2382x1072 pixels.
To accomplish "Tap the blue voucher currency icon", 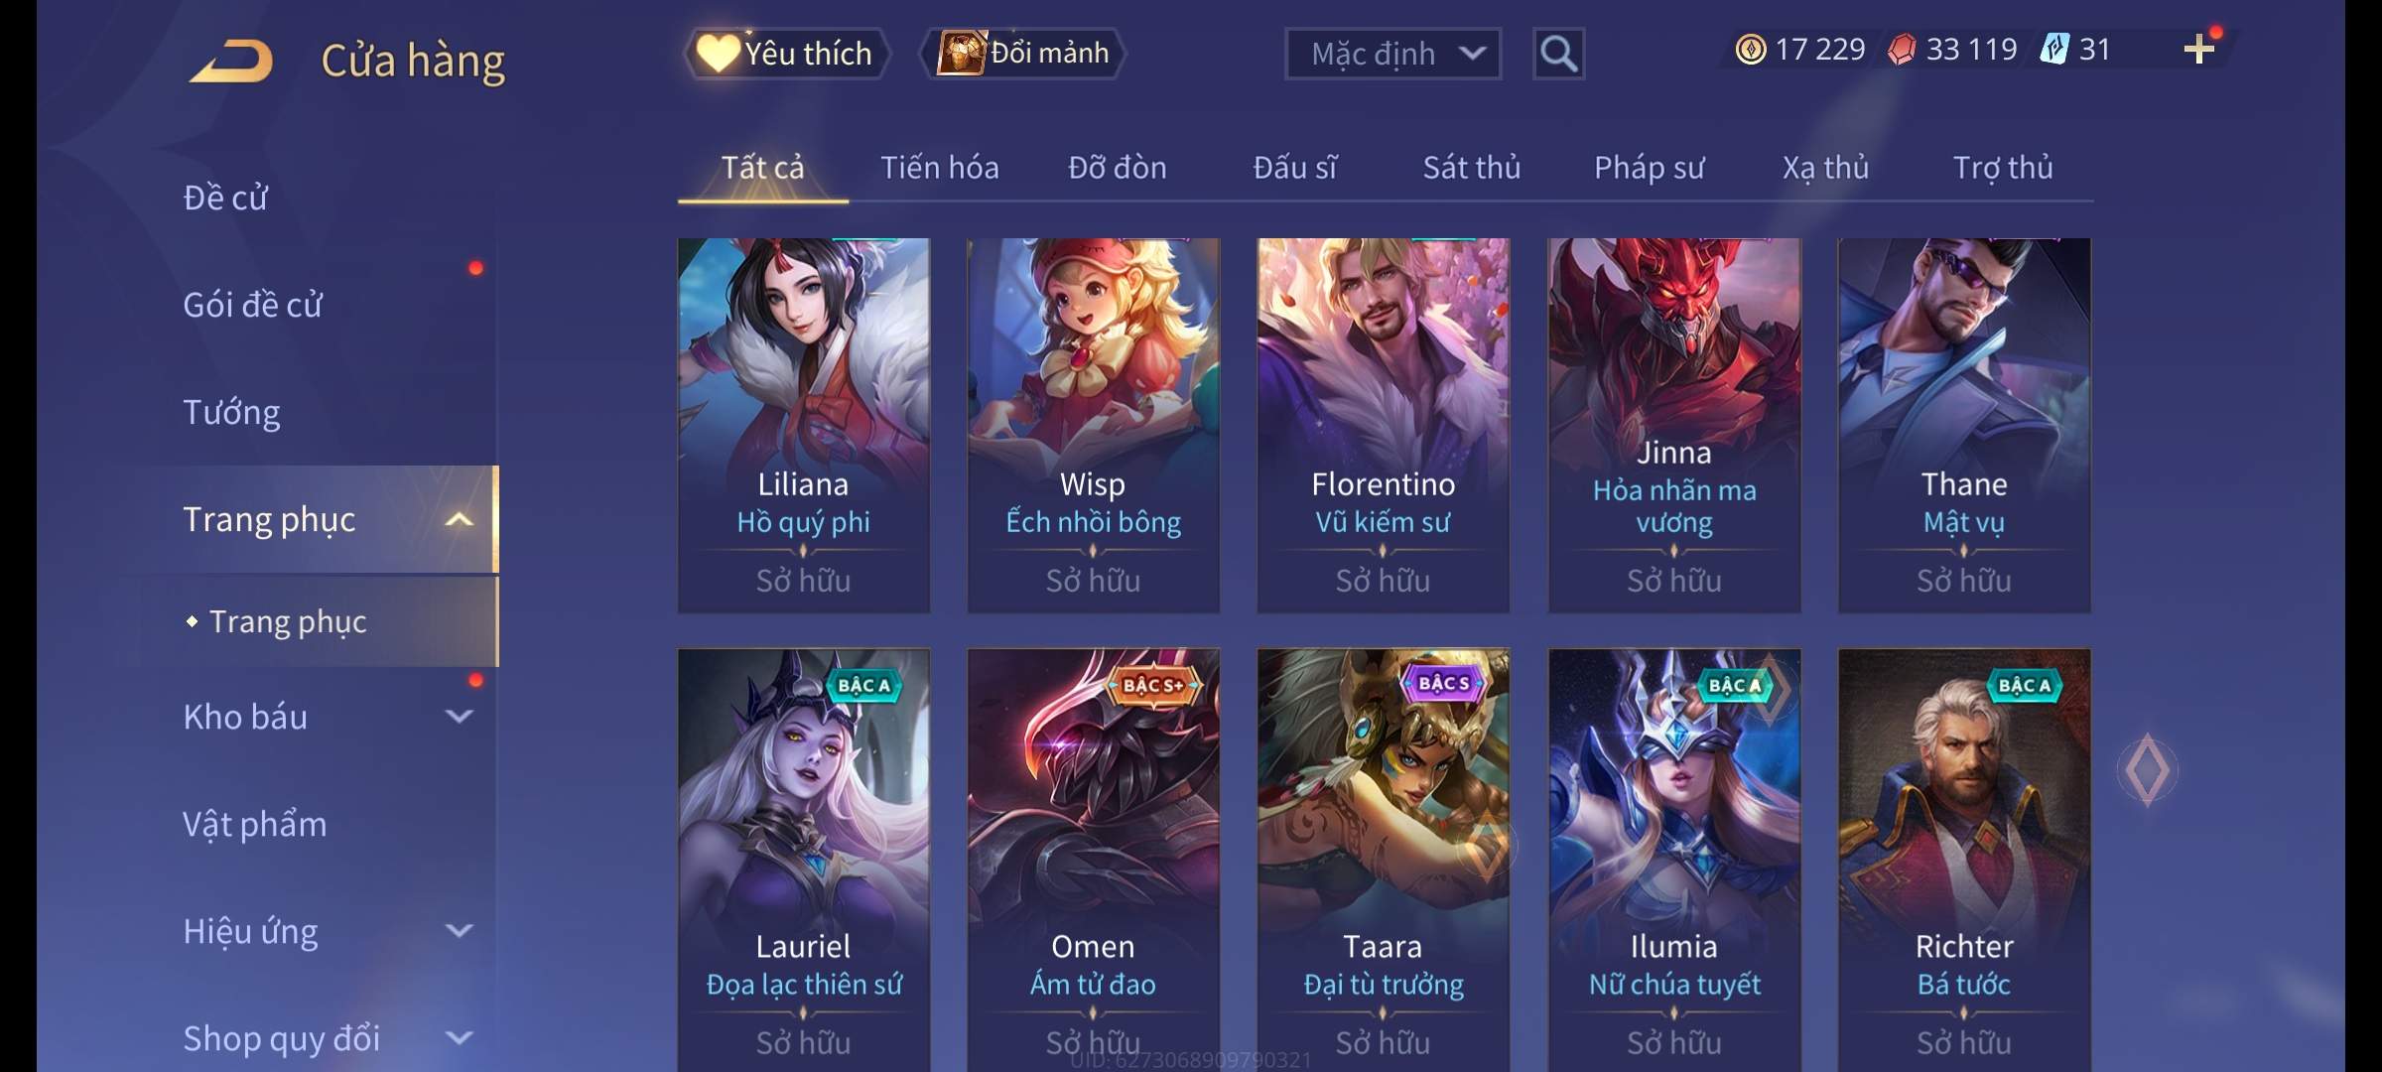I will (x=2053, y=50).
